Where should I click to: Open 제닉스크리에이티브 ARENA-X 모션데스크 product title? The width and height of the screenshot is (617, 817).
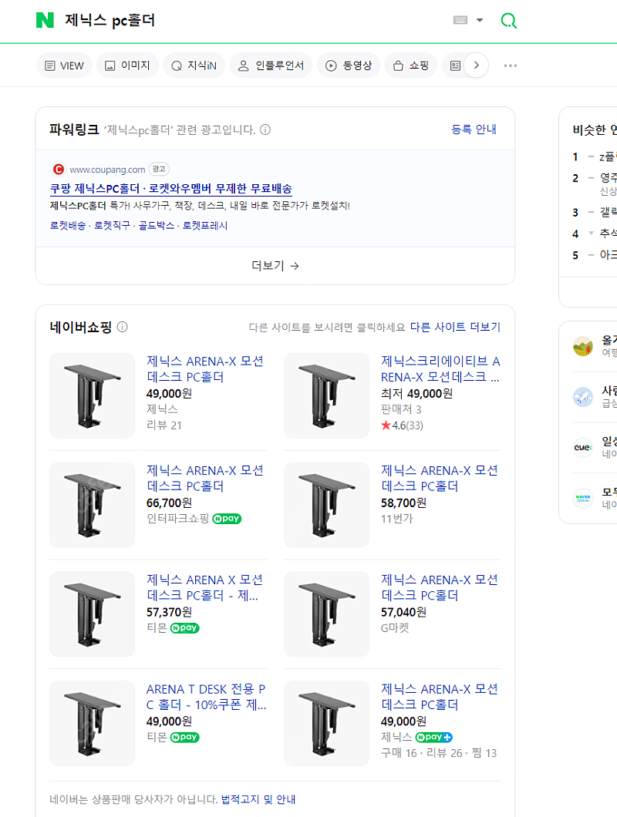pyautogui.click(x=440, y=369)
